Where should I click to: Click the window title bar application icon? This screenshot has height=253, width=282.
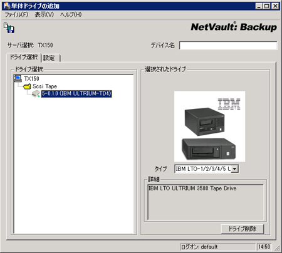(x=7, y=6)
